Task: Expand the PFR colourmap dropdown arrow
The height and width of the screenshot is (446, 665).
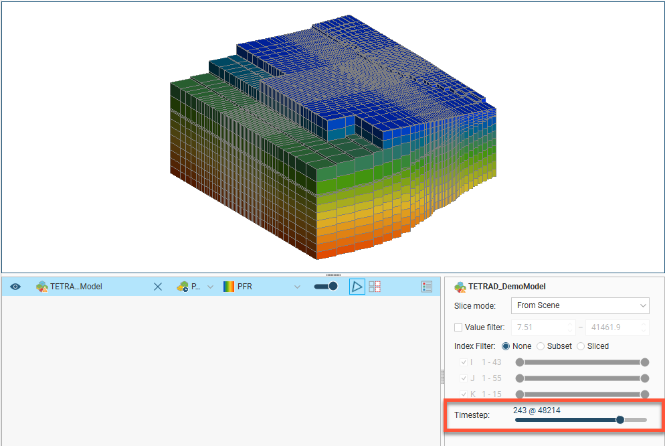Action: click(x=298, y=287)
